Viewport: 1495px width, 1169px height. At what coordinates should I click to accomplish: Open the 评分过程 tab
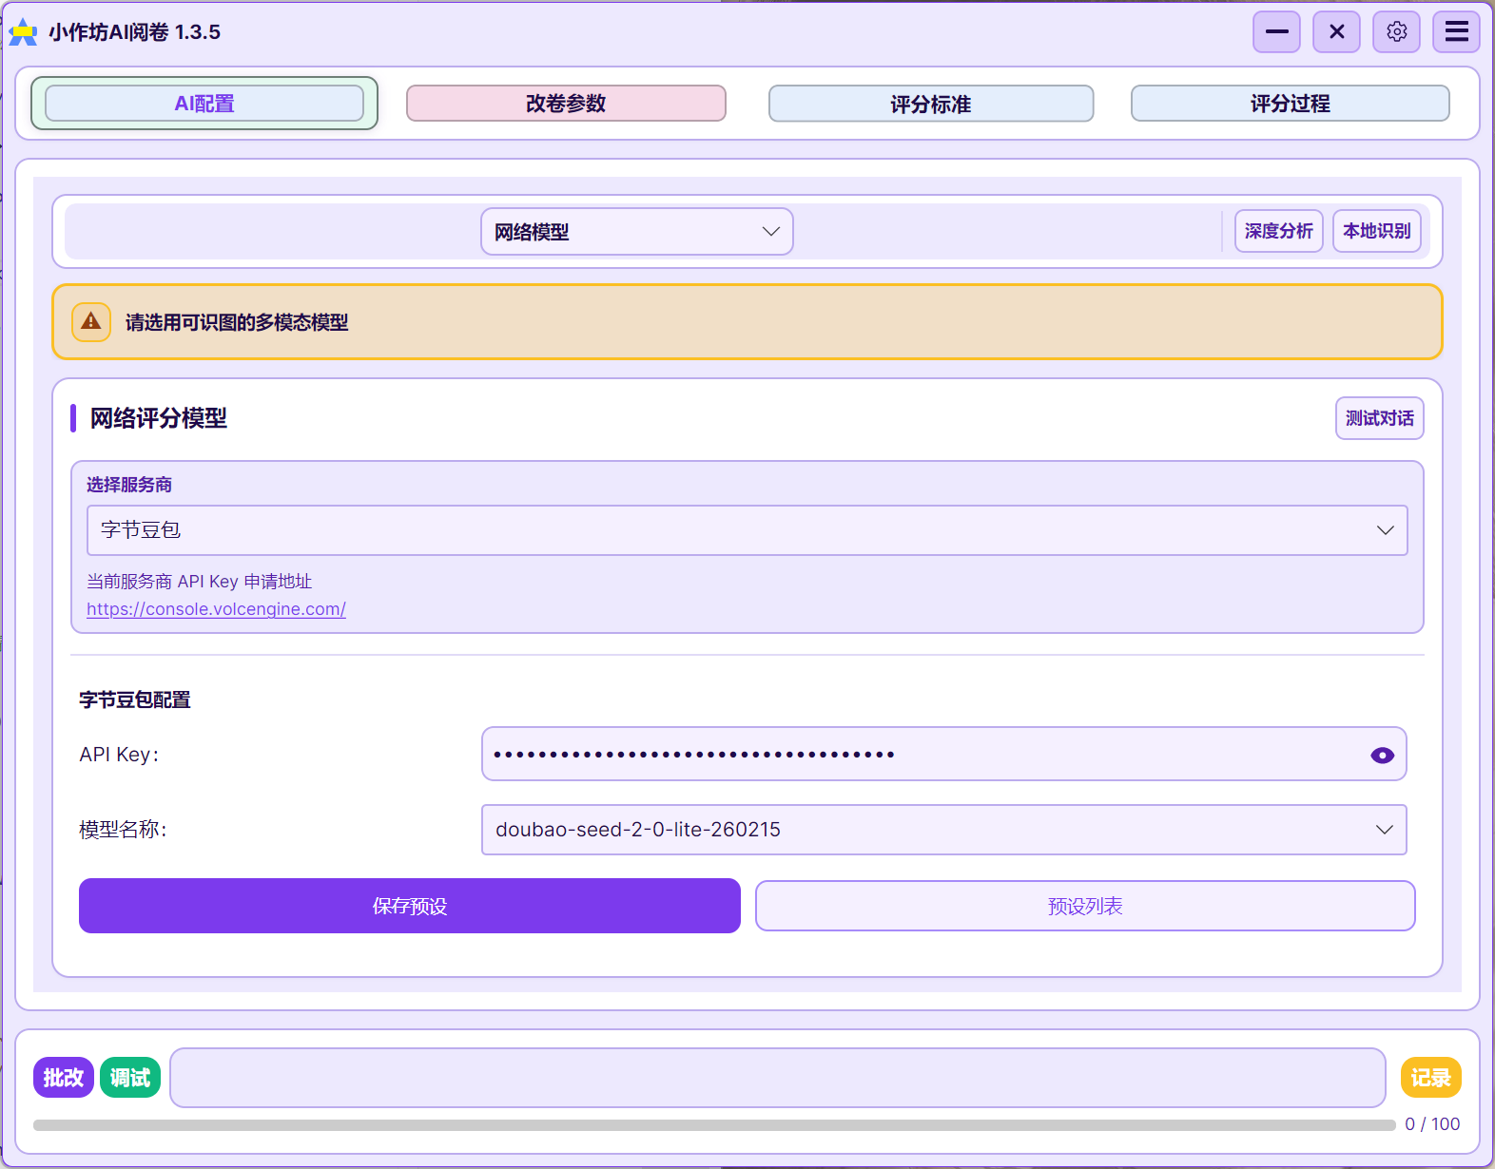(1290, 104)
